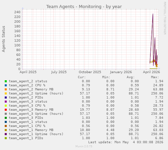
Task: Click the team_agent_3 Uptime gray swatch
Action: pos(6,114)
